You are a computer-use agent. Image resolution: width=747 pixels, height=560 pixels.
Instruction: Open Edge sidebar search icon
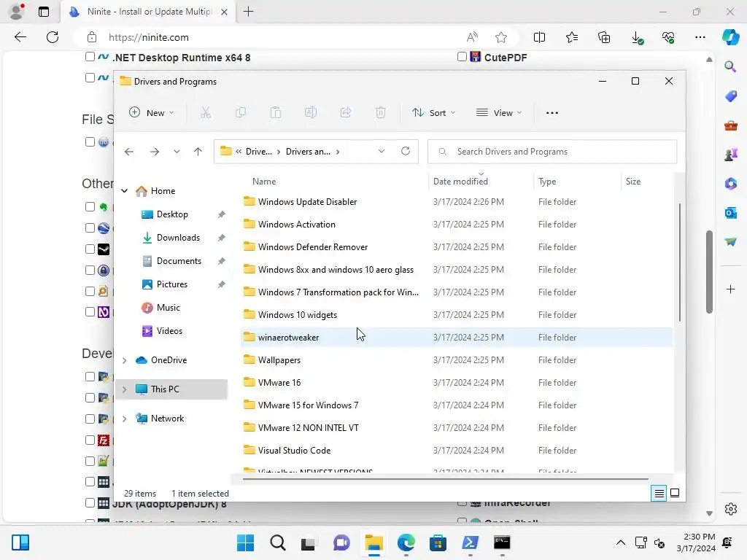pos(730,66)
